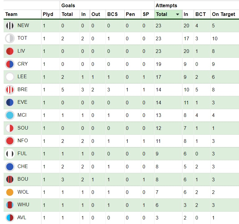The height and width of the screenshot is (224, 239).
Task: Click the Crystal Palace red-blue badge
Action: coord(10,64)
